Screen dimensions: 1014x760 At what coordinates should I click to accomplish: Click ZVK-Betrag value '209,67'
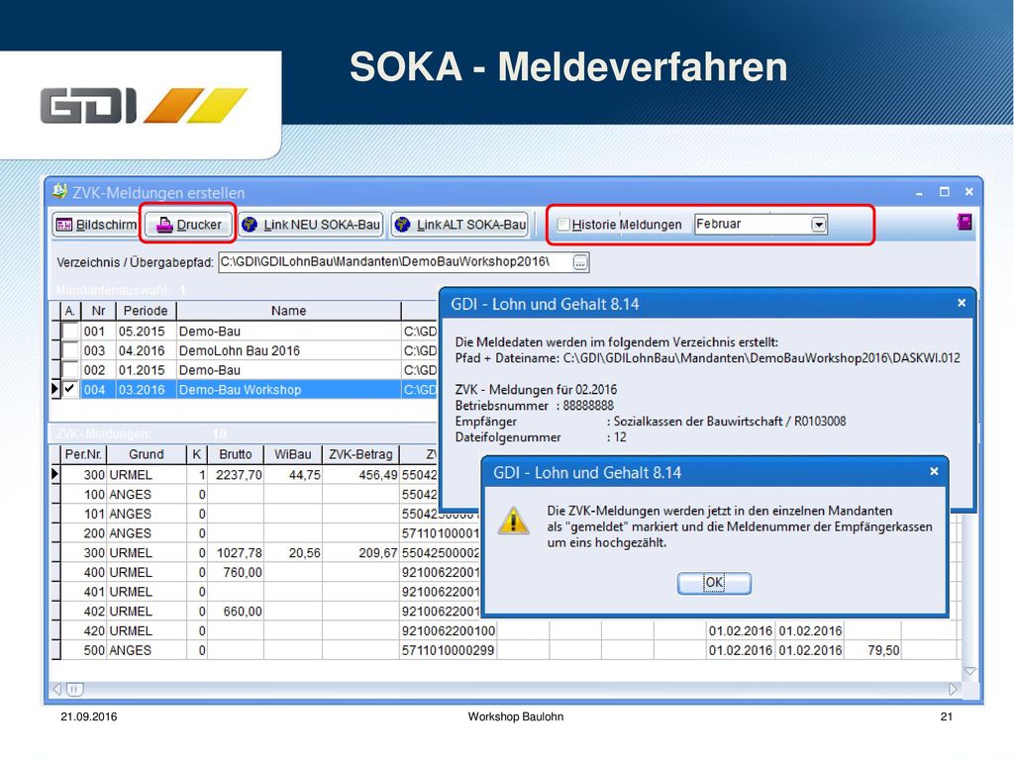[x=377, y=553]
